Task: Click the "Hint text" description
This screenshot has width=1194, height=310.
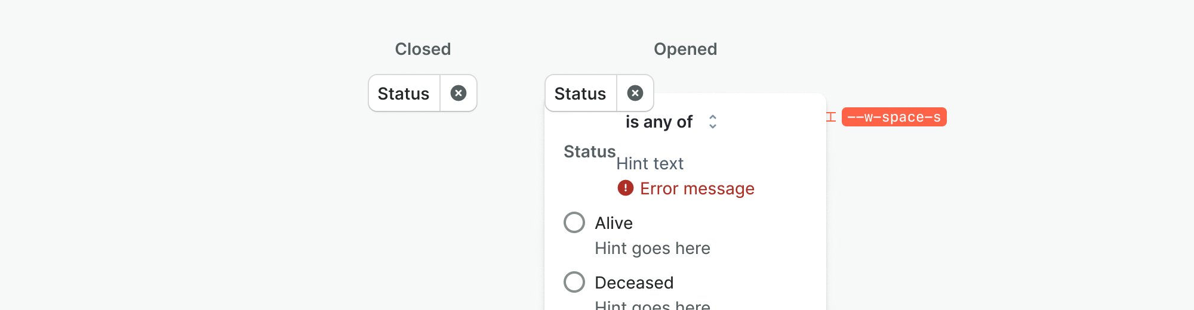Action: tap(650, 163)
